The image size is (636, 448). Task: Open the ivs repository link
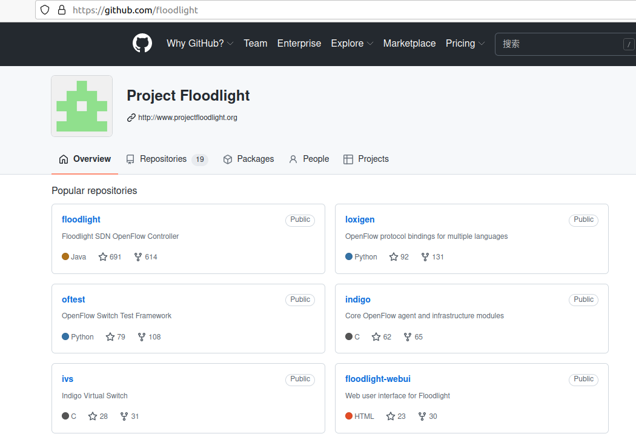pos(67,379)
